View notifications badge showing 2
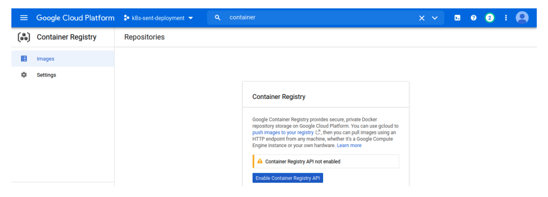Screen dimensions: 548x197 pyautogui.click(x=489, y=18)
